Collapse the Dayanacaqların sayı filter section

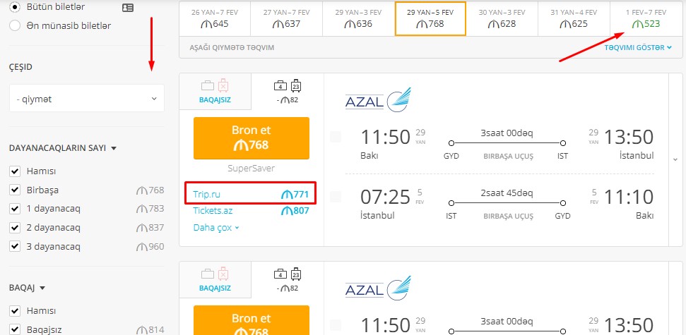(x=63, y=148)
